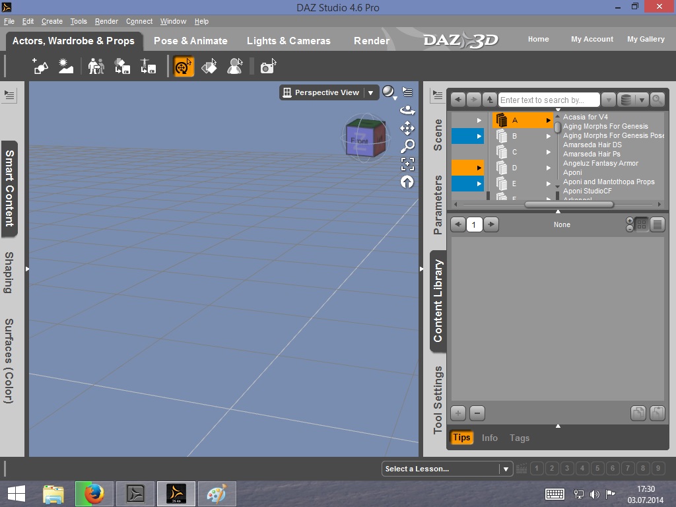Select the A folder in Content Library
This screenshot has height=507, width=676.
pos(523,120)
